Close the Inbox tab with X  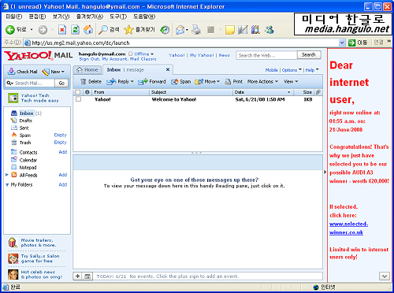(168, 69)
